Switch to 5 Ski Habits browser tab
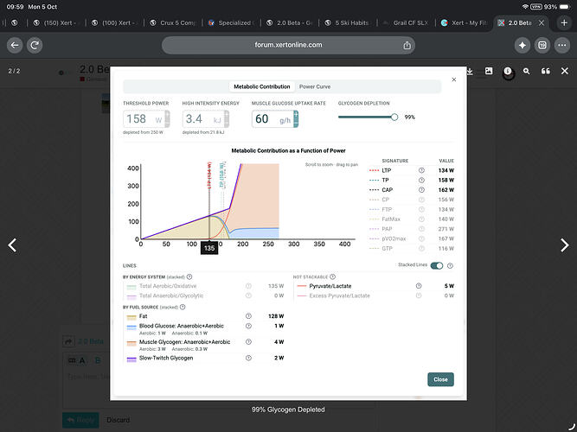 coord(348,22)
